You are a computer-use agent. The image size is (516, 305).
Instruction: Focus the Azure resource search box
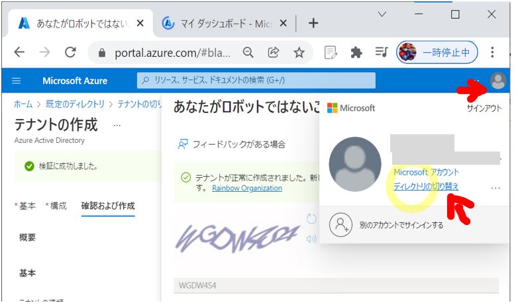256,81
